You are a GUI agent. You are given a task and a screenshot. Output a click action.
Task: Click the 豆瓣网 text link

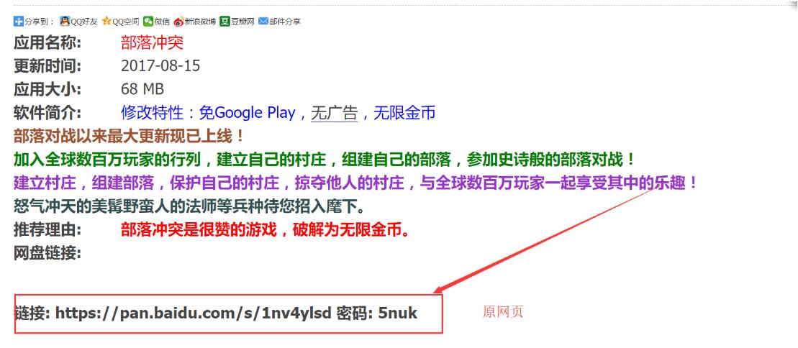pos(242,22)
